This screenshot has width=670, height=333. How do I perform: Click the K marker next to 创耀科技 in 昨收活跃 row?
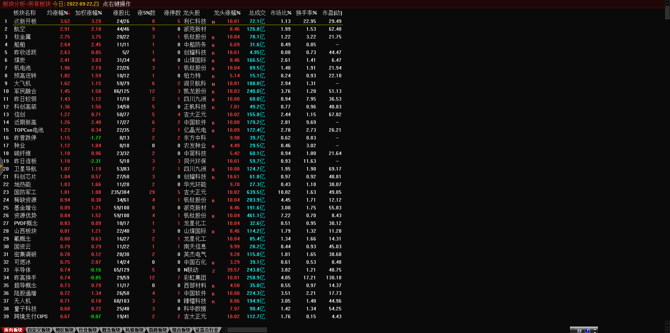pyautogui.click(x=213, y=53)
